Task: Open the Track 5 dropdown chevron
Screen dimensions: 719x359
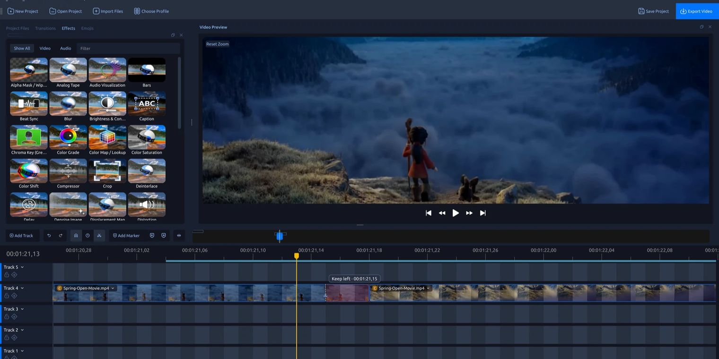Action: click(x=22, y=267)
